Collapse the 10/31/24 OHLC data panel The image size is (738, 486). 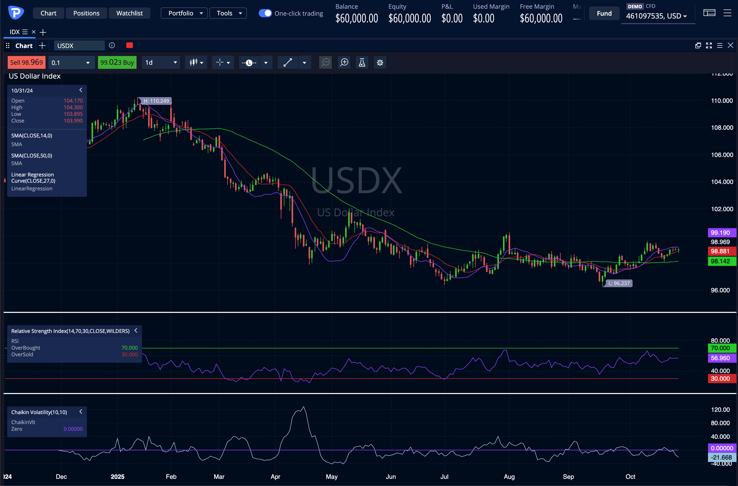[x=81, y=90]
